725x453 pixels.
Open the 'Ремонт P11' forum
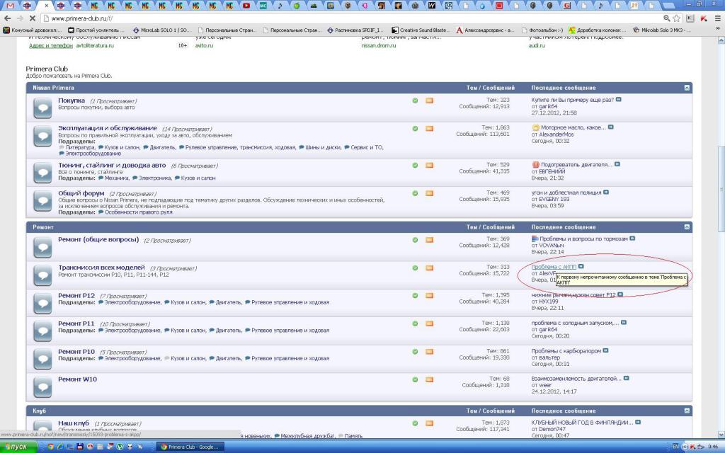coord(76,323)
